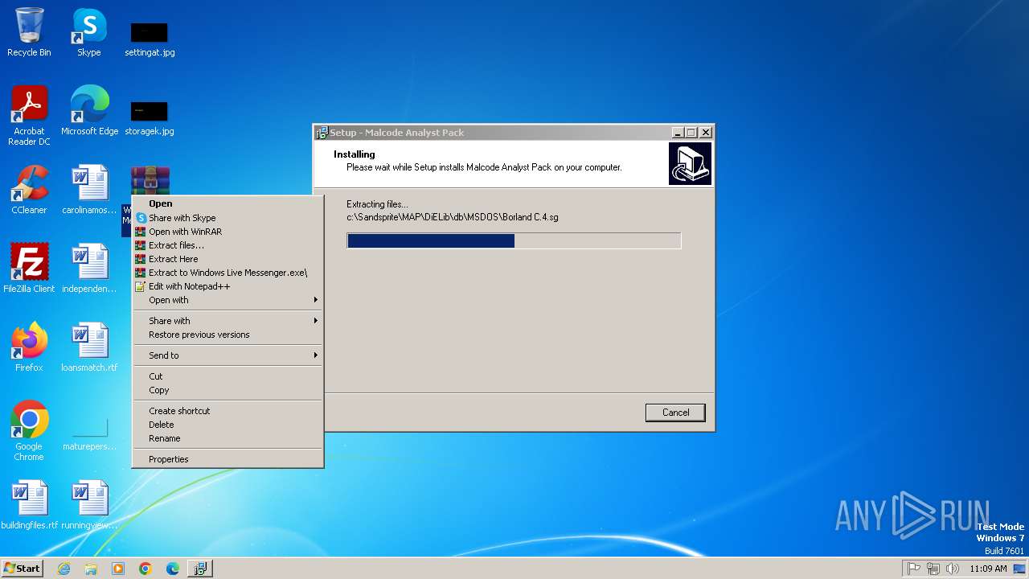This screenshot has height=579, width=1029.
Task: Select buildingfiles.rtf document icon
Action: click(29, 505)
